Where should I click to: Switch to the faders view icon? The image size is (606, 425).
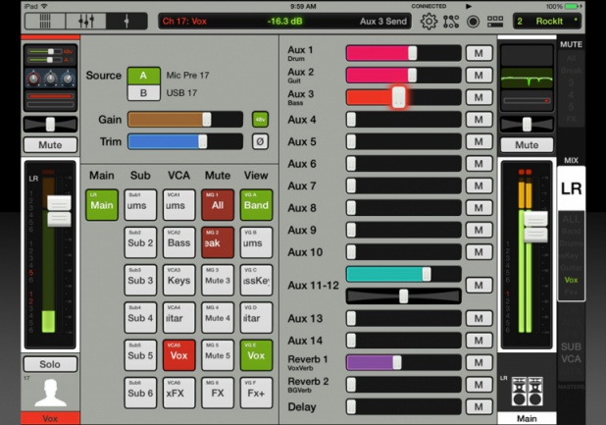pos(85,21)
